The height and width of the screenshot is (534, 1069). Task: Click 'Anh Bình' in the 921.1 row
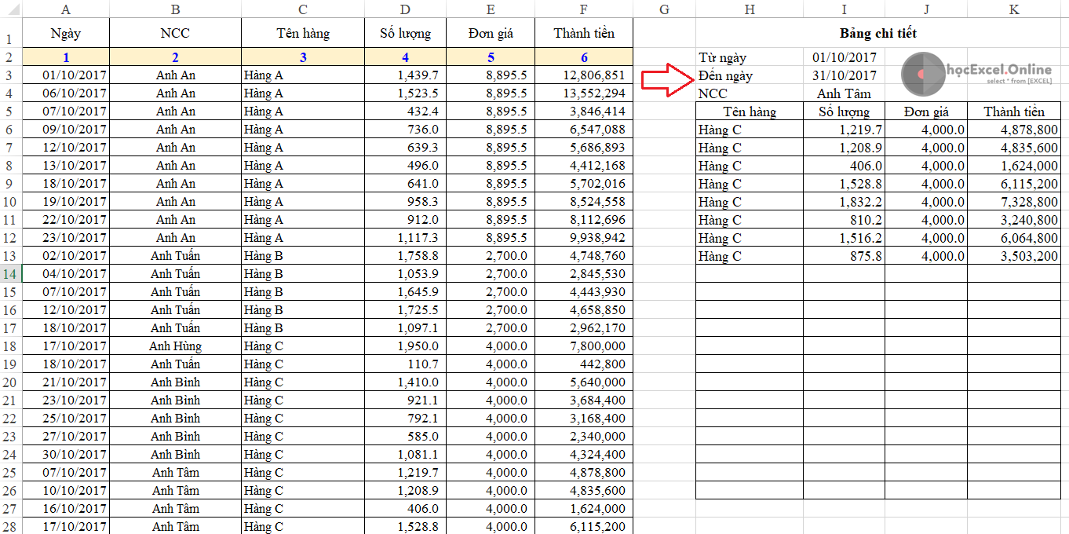pos(175,400)
